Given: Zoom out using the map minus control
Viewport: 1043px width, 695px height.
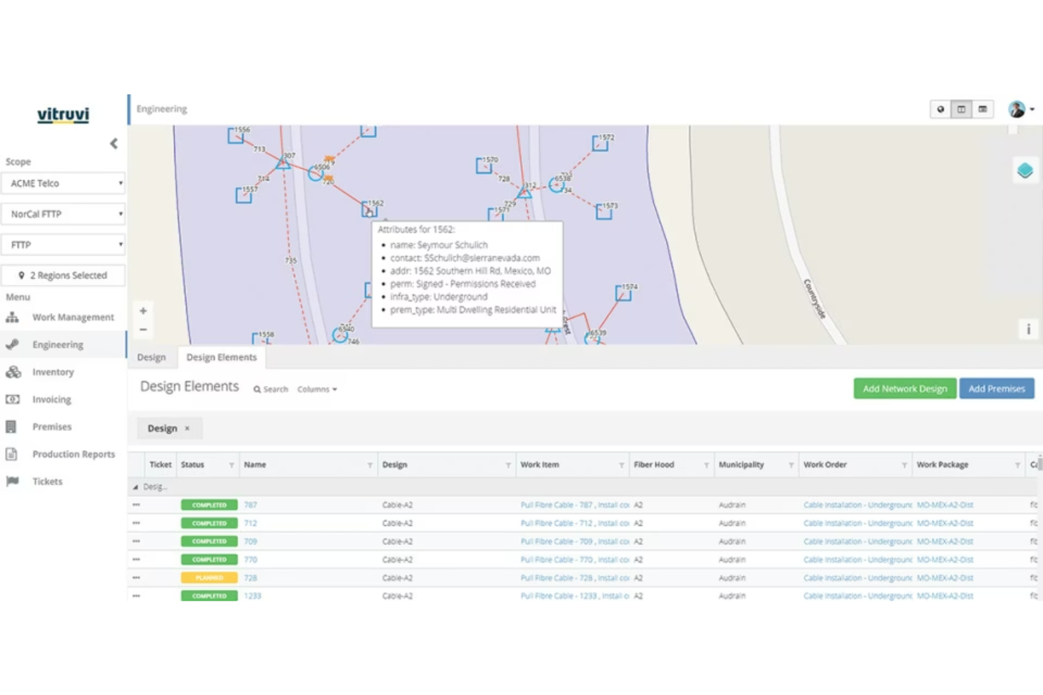Looking at the screenshot, I should pyautogui.click(x=143, y=328).
